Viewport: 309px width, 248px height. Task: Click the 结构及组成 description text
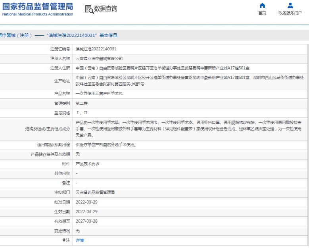click(188, 129)
